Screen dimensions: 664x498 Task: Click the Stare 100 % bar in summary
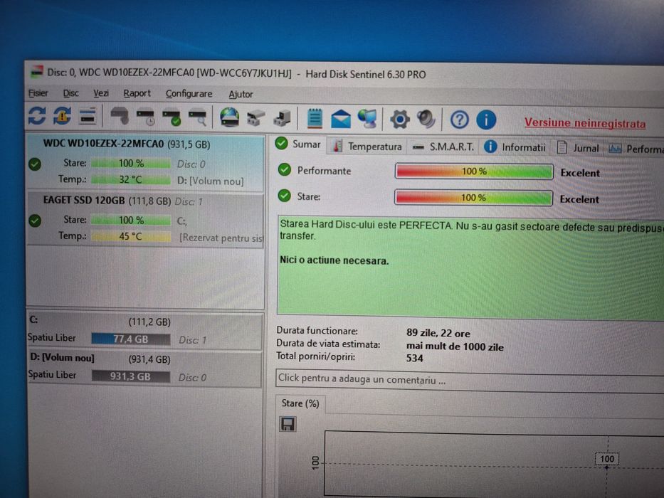pos(473,198)
